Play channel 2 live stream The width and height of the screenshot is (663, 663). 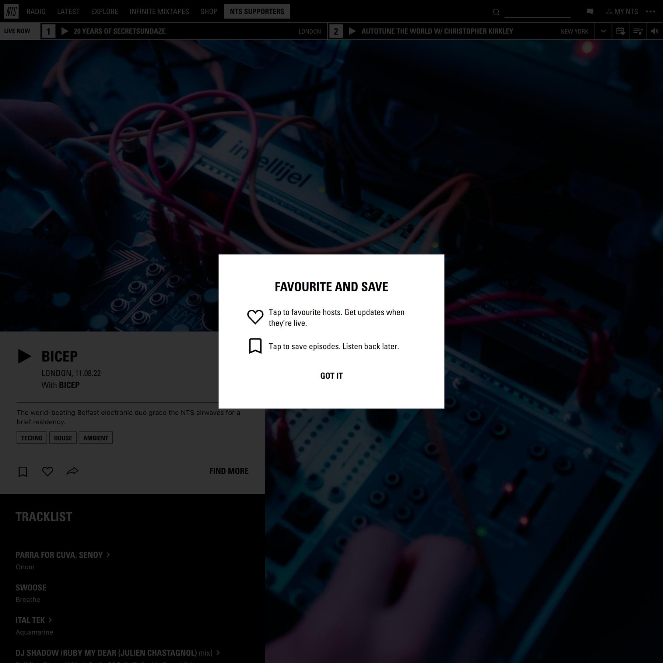pos(352,31)
